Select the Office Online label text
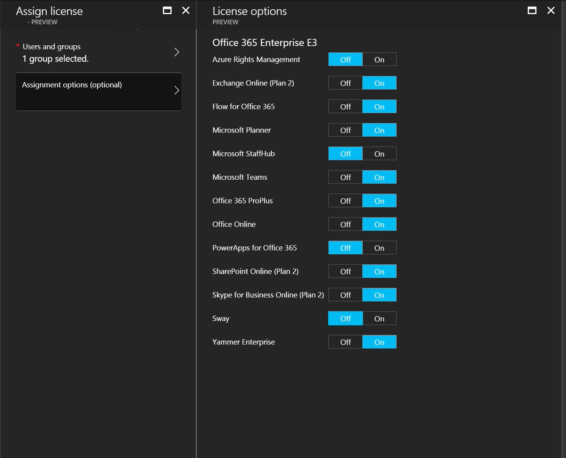Image resolution: width=566 pixels, height=458 pixels. coord(234,225)
